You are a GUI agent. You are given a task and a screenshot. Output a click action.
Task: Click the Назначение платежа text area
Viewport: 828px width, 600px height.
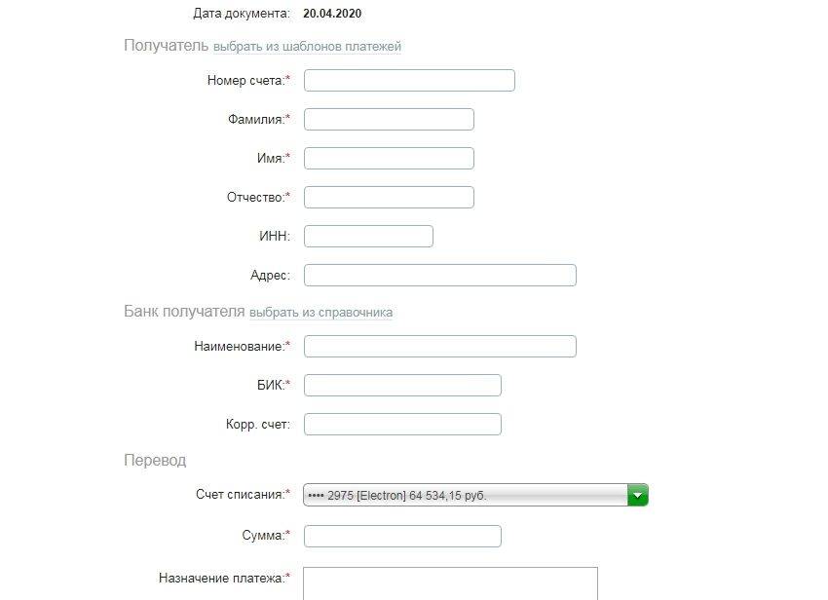(449, 582)
